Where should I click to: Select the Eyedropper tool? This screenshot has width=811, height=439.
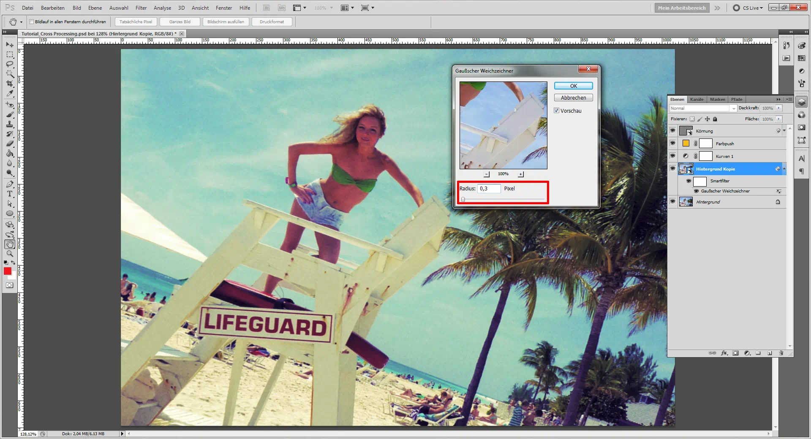(x=10, y=94)
